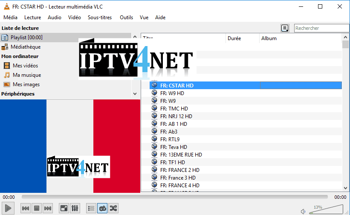The image size is (350, 215).
Task: Open the Audio menu
Action: pyautogui.click(x=55, y=17)
